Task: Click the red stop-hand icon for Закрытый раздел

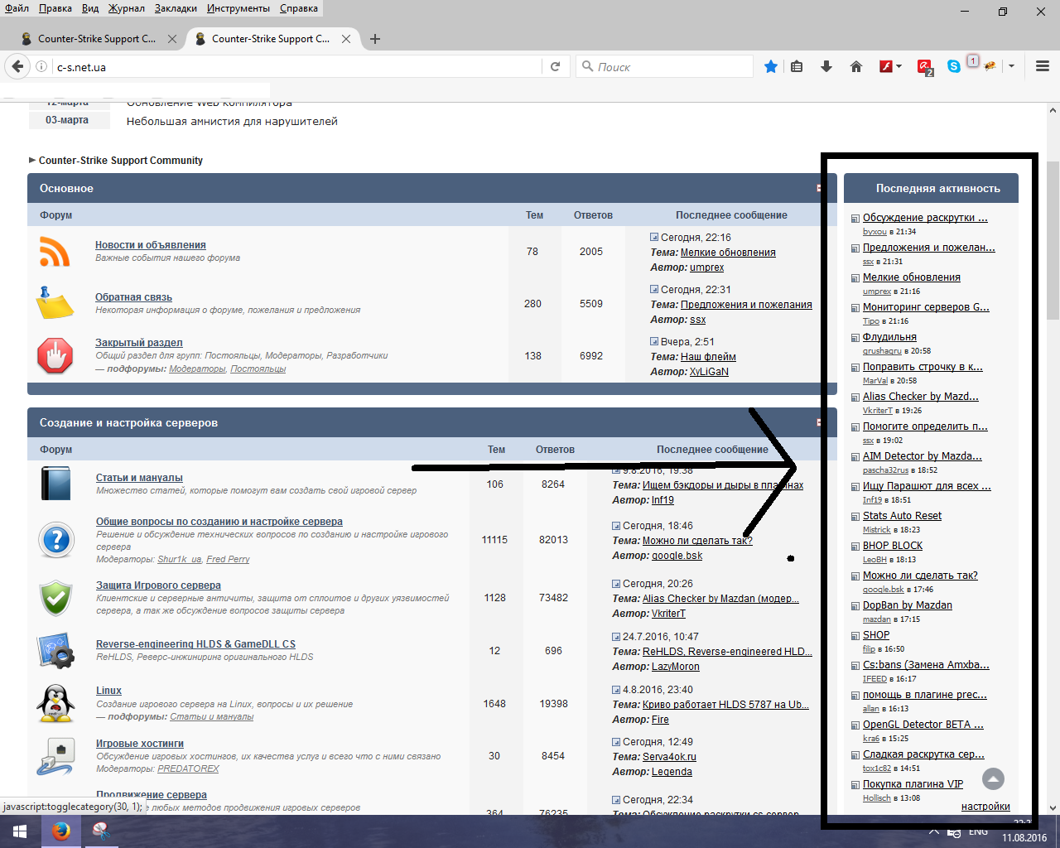Action: coord(55,356)
